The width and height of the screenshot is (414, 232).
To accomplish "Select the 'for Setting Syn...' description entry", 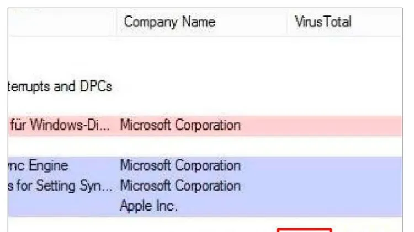I will pyautogui.click(x=61, y=186).
